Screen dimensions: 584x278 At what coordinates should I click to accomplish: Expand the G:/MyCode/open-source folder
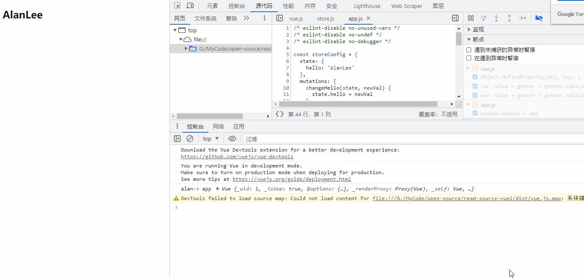tap(186, 49)
